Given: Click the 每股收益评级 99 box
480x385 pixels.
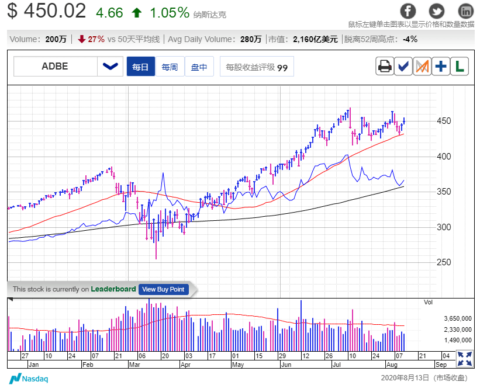Looking at the screenshot, I should point(257,66).
